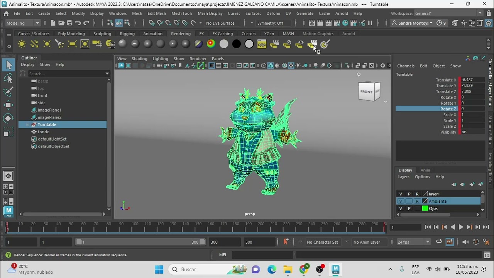
Task: Open the Mesh Tools menu
Action: tap(181, 14)
